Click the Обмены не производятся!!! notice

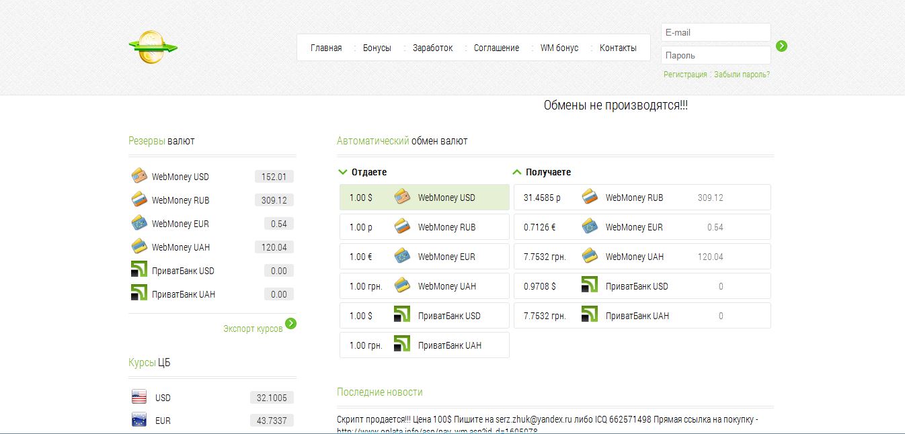pos(616,105)
